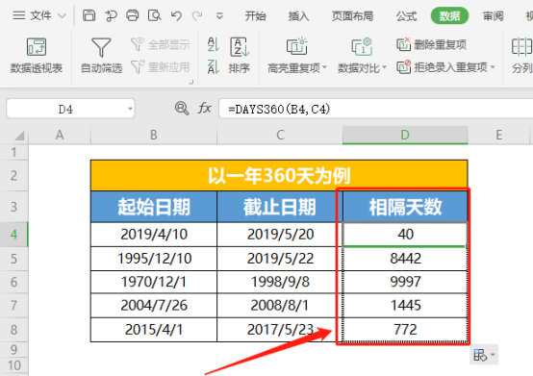Select cell with date 2008/8/1

(x=280, y=306)
